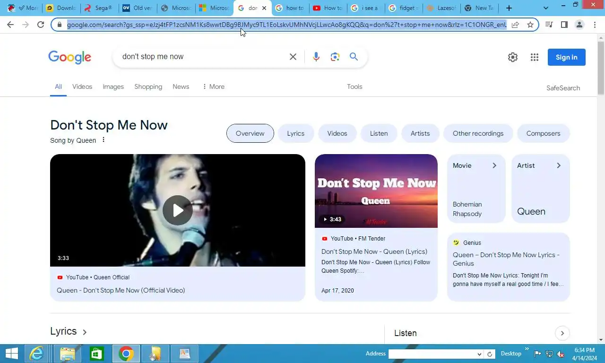Screen dimensions: 605x363
Task: Open the Lyrics video thumbnail by FM Tender
Action: (x=376, y=191)
